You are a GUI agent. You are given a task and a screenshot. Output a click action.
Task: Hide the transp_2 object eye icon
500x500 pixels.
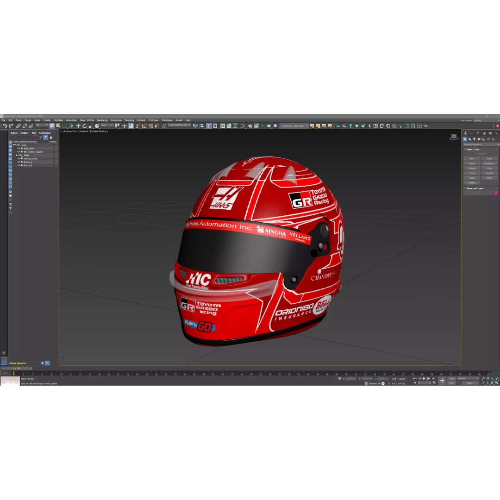tap(19, 162)
